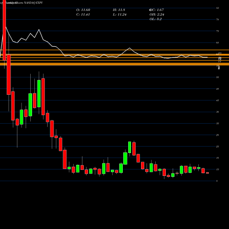Click the 38 price axis label

[218, 112]
